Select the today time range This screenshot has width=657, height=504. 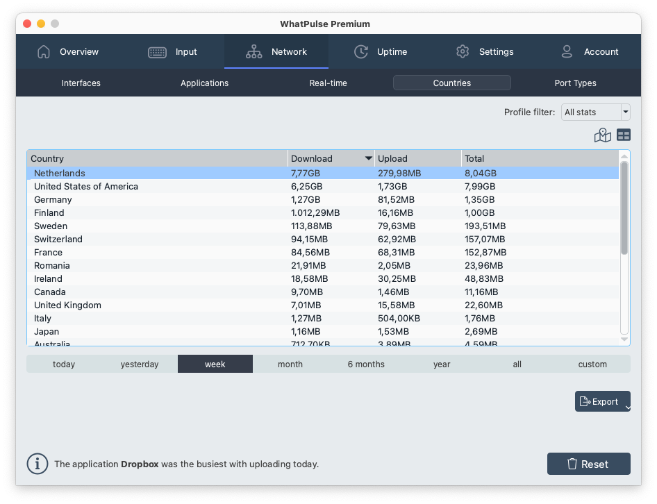64,364
